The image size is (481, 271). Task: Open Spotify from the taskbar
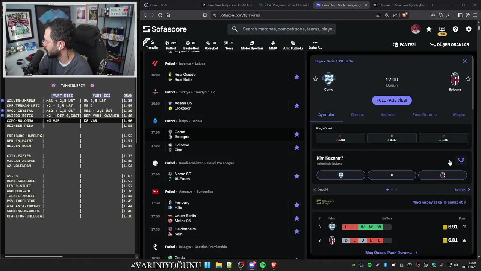pyautogui.click(x=263, y=265)
